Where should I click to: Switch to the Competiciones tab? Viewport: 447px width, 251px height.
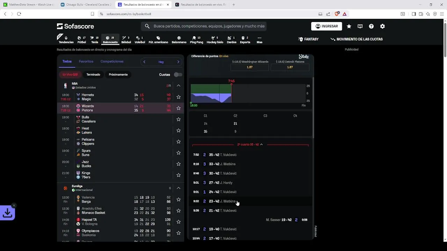pos(112,61)
